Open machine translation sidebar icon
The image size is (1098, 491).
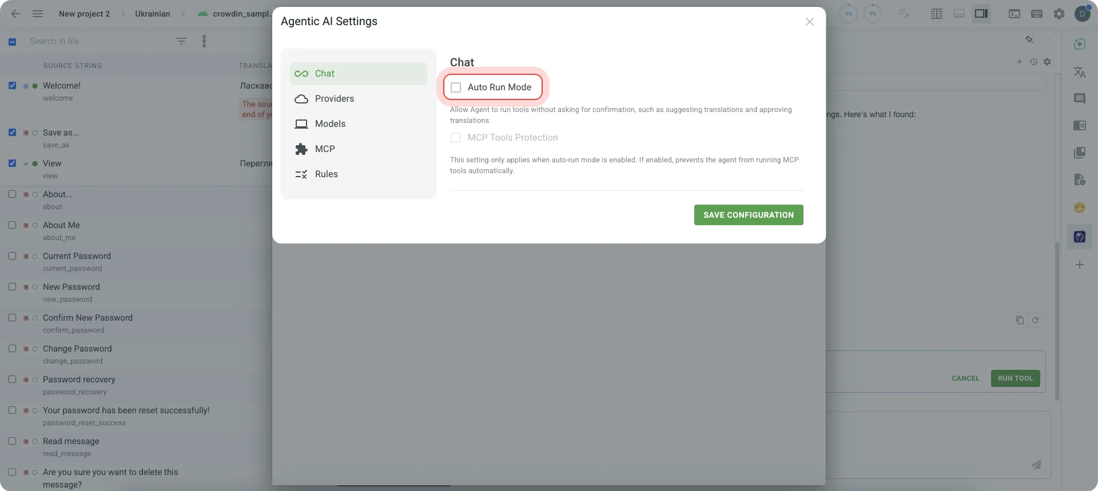(1079, 72)
